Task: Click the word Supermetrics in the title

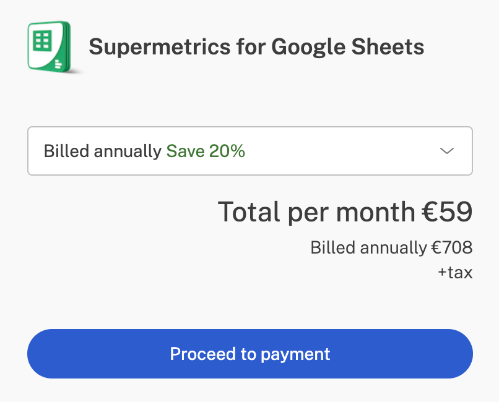Action: (160, 48)
